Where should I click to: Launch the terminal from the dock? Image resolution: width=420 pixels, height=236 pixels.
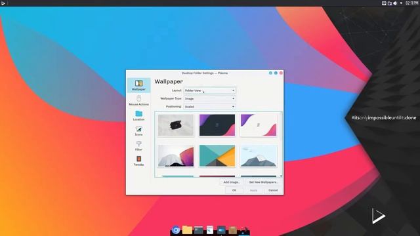tap(198, 230)
